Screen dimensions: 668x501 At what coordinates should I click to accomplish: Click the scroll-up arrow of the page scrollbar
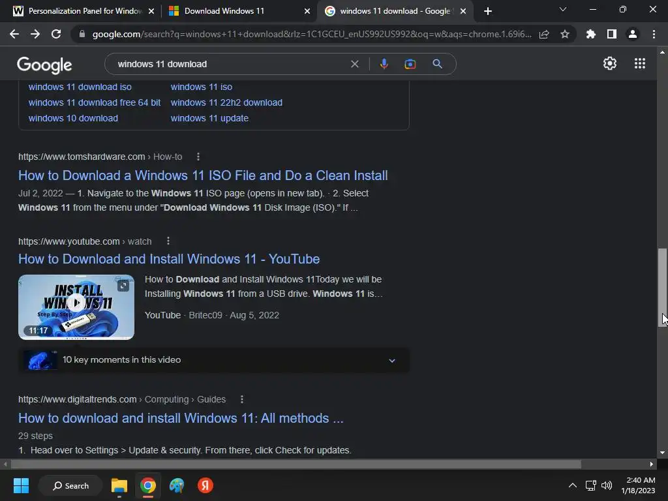click(x=663, y=52)
